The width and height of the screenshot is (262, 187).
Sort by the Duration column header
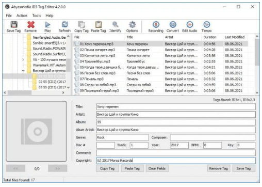pos(212,37)
